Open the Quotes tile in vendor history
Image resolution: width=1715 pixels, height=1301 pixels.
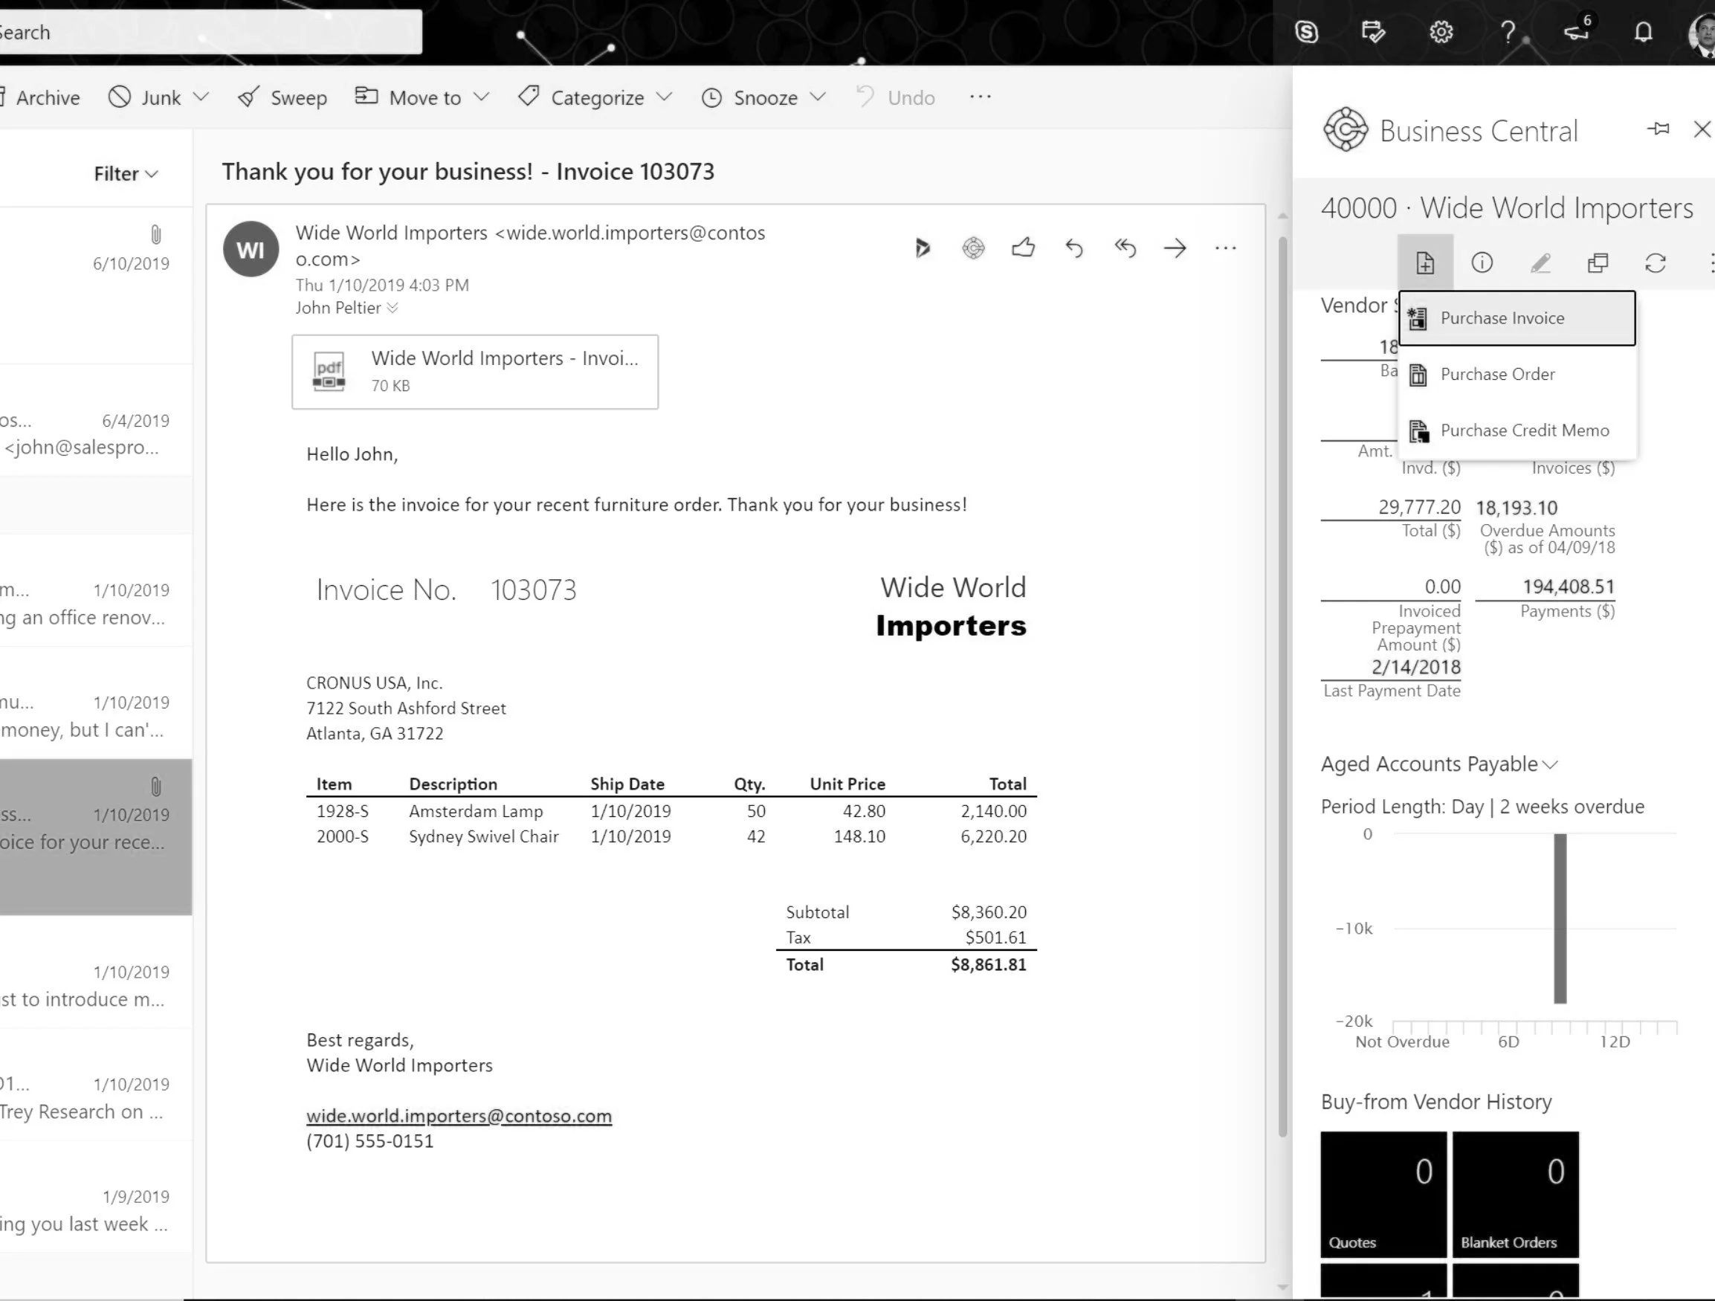tap(1383, 1194)
